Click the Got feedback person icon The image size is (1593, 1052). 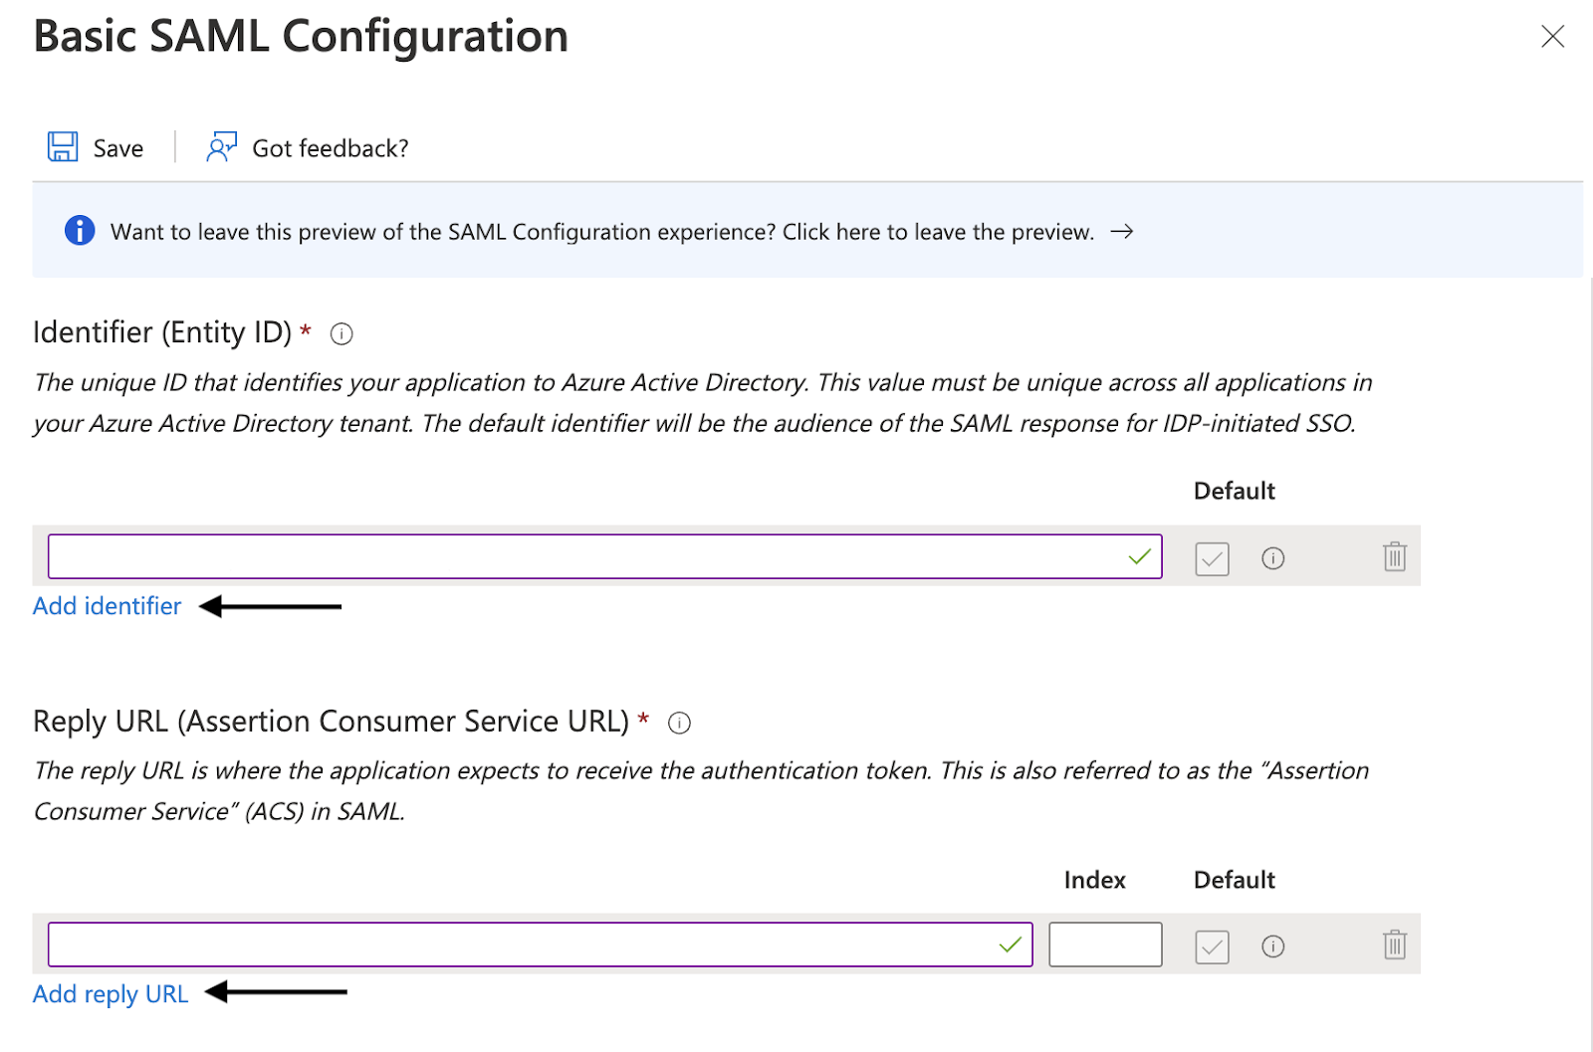221,147
